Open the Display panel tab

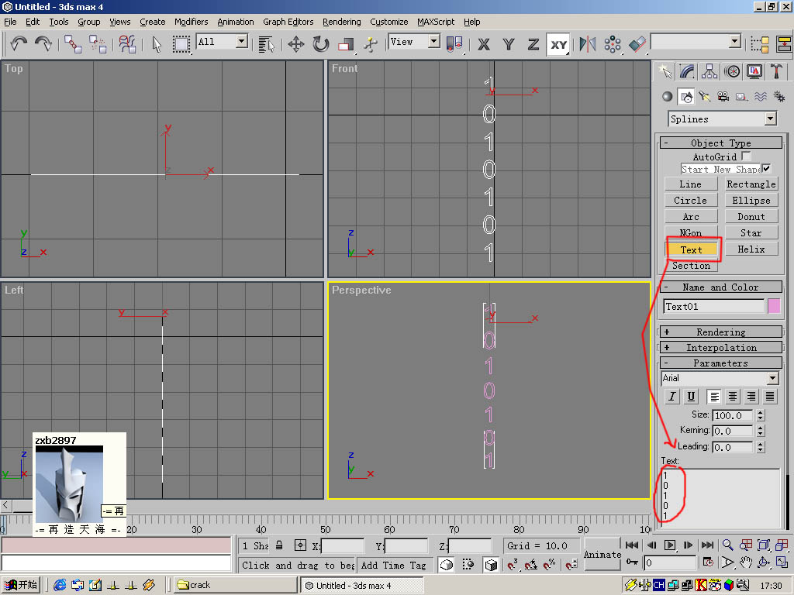coord(754,71)
